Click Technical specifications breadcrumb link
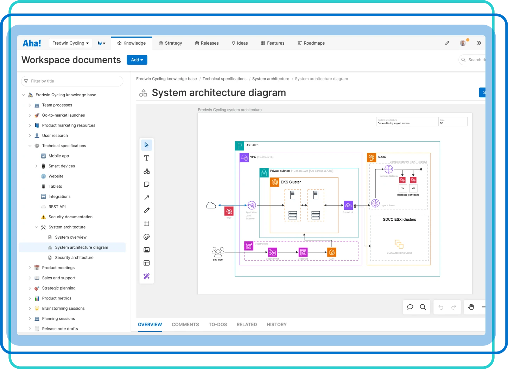Screen dimensions: 508x369 (x=224, y=79)
